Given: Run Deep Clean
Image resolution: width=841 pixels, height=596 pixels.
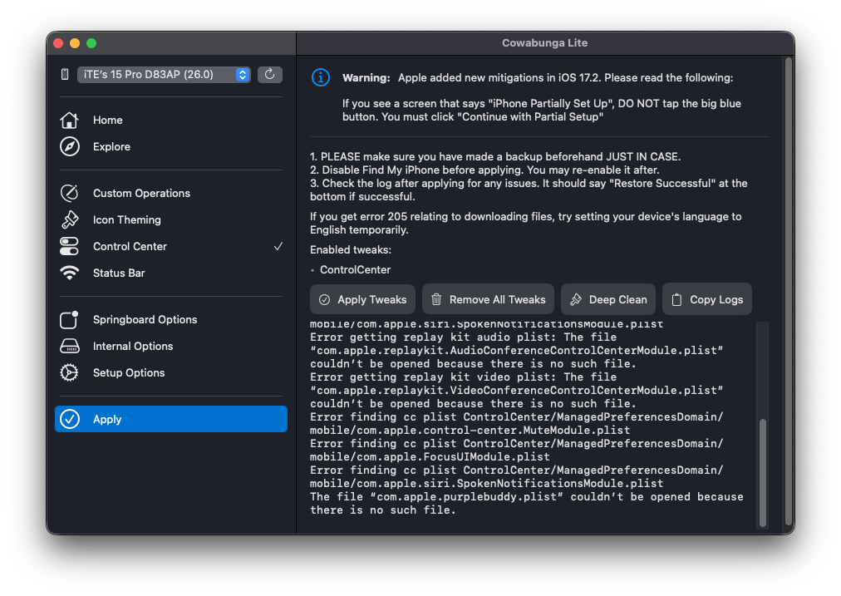Looking at the screenshot, I should tap(608, 299).
